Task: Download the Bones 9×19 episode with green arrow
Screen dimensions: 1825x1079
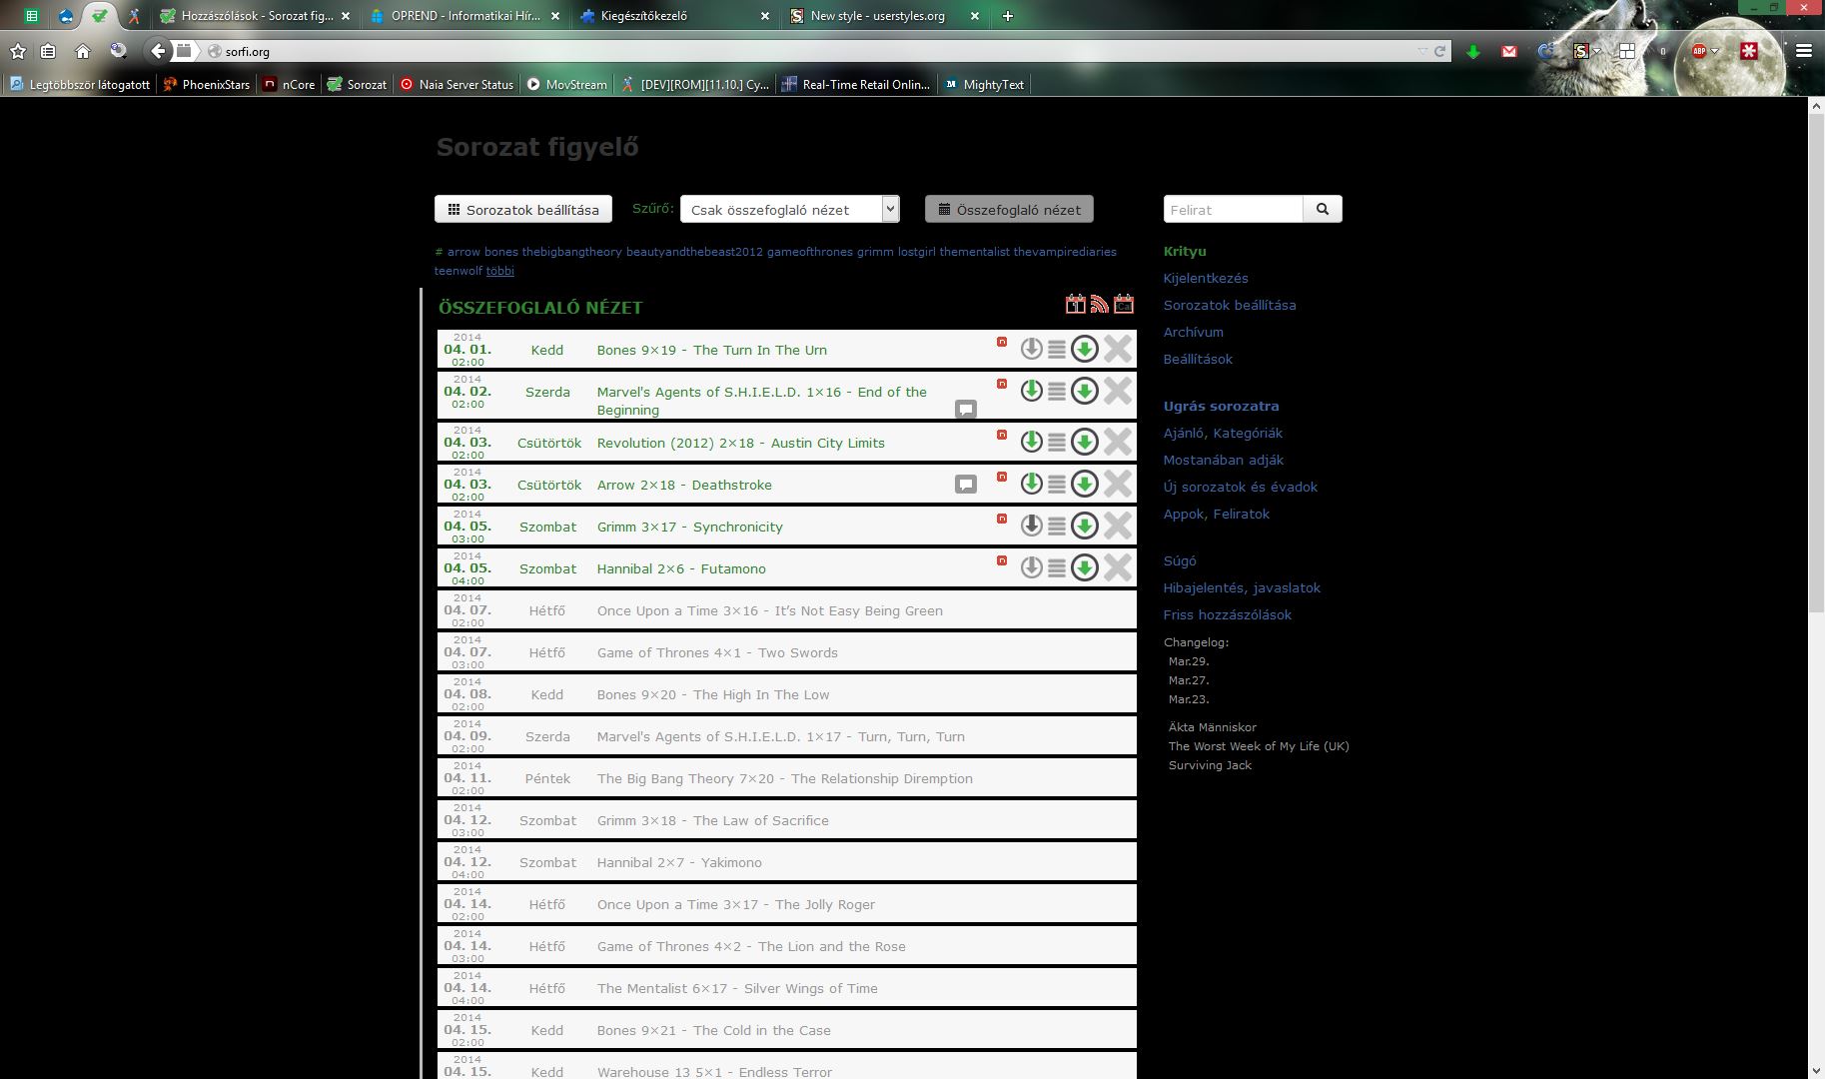Action: click(1084, 349)
